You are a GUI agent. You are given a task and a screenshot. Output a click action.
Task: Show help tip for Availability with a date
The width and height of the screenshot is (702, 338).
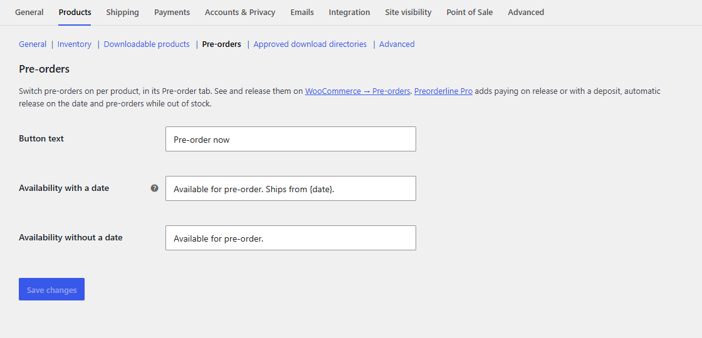tap(154, 188)
